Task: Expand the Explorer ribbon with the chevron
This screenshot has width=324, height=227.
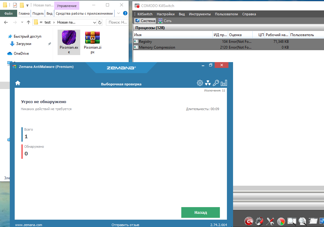Action: tap(119, 13)
